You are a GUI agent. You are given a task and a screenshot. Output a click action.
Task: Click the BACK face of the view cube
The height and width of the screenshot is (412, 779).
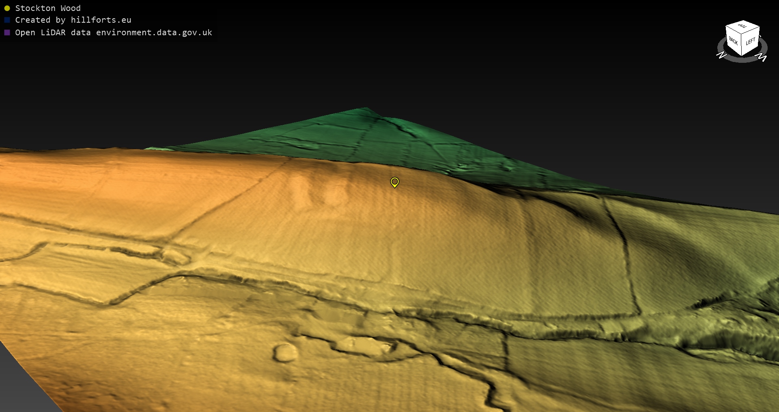pos(733,41)
